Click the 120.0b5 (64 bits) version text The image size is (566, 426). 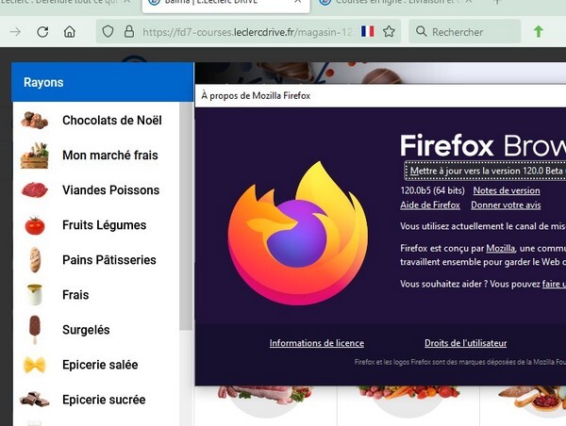pyautogui.click(x=432, y=190)
